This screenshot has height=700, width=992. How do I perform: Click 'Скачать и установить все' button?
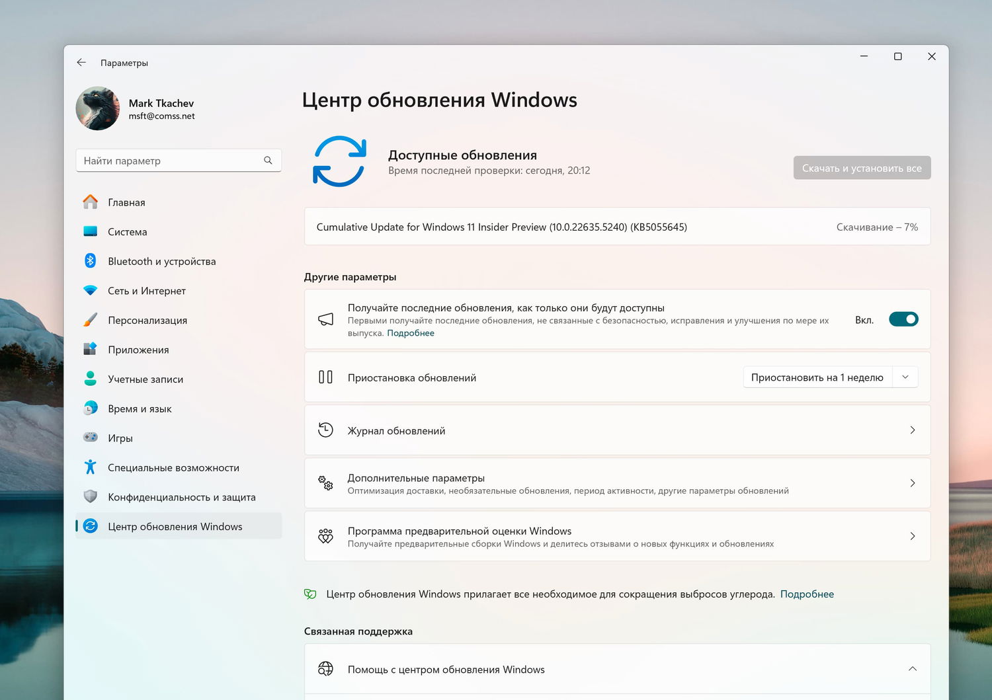point(862,168)
